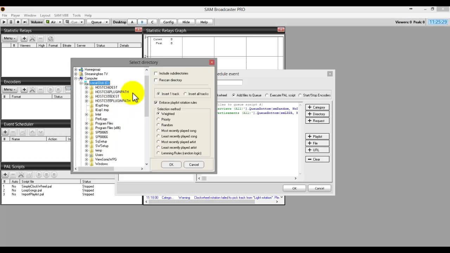Screen dimensions: 450x253
Task: Open the Window menu
Action: (x=30, y=15)
